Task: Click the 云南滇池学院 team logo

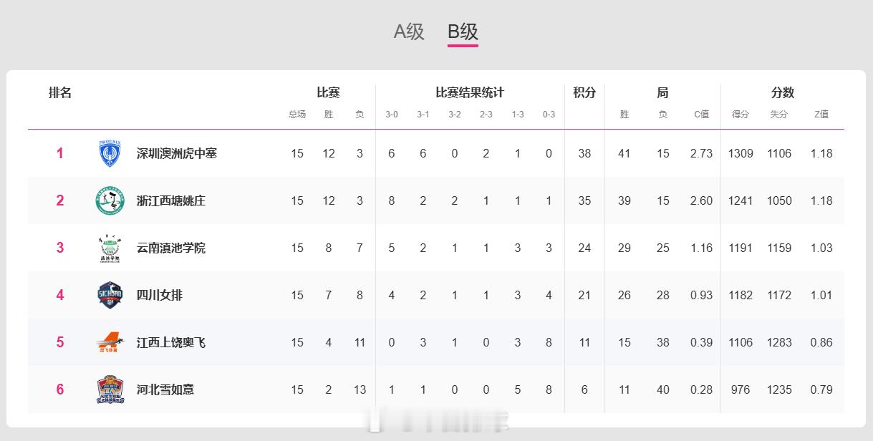Action: point(110,248)
